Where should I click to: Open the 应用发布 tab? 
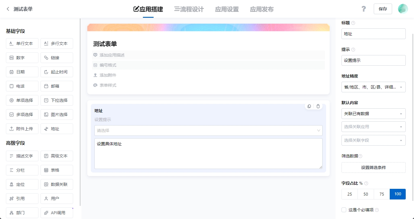pyautogui.click(x=262, y=9)
